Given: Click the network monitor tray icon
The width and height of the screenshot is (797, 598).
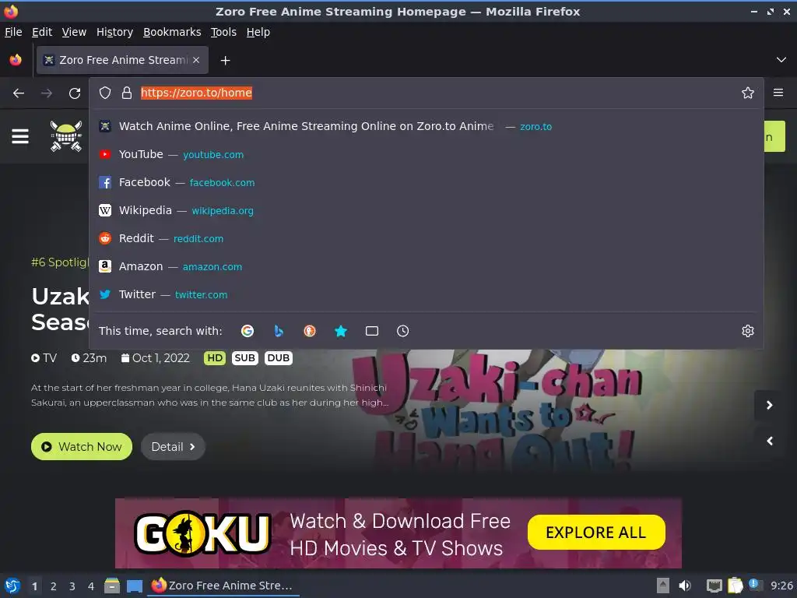Looking at the screenshot, I should [x=714, y=586].
